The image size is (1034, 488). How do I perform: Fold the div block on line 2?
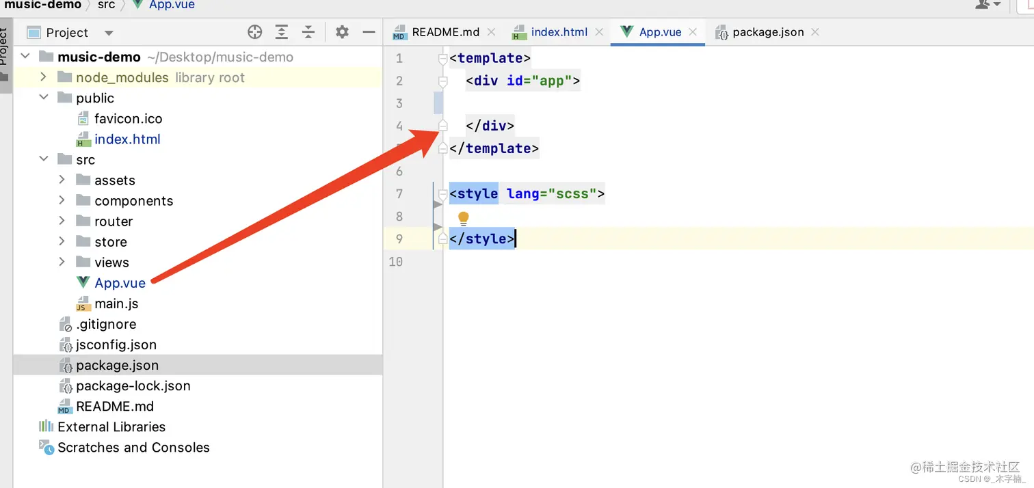click(x=442, y=82)
